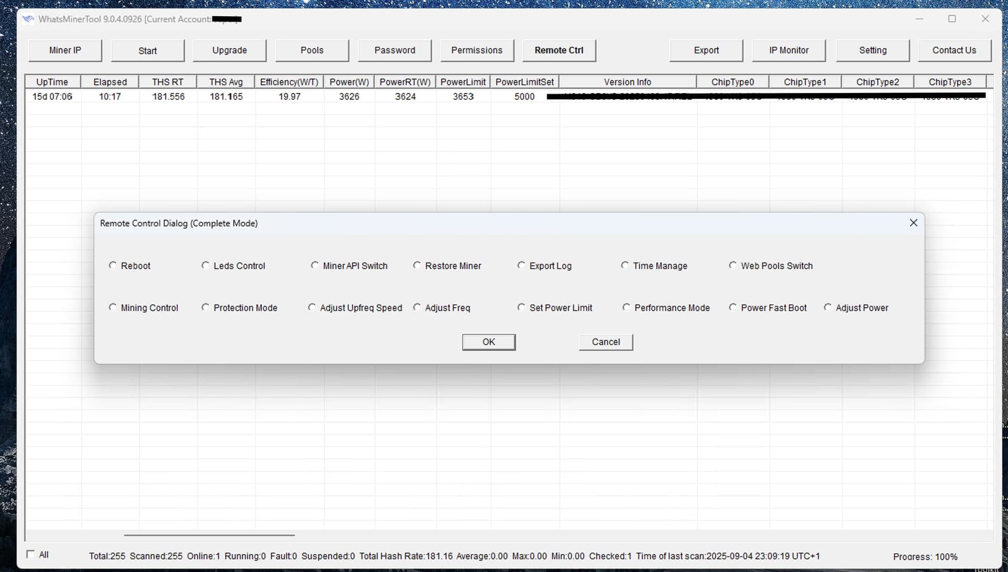
Task: Pick the Performance Mode radio button
Action: coord(626,308)
